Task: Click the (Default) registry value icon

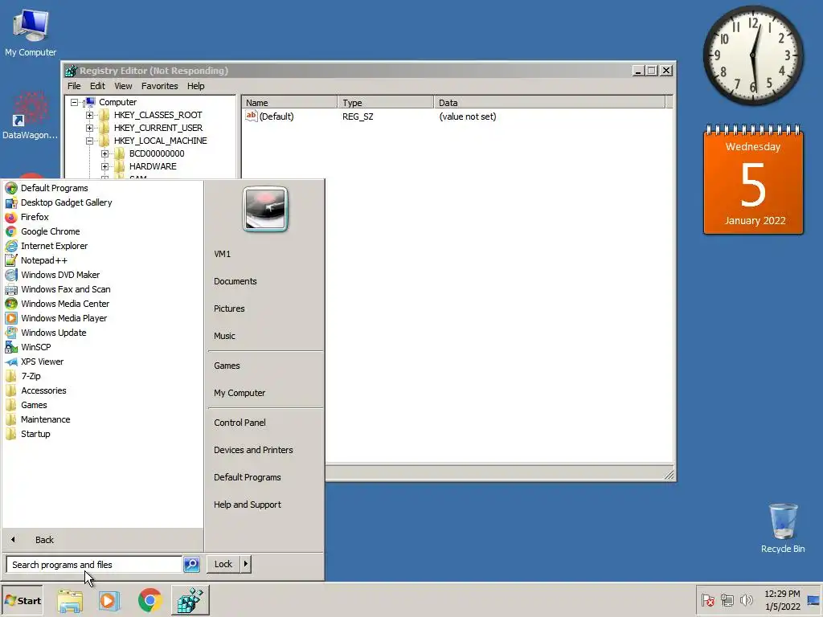Action: tap(252, 116)
